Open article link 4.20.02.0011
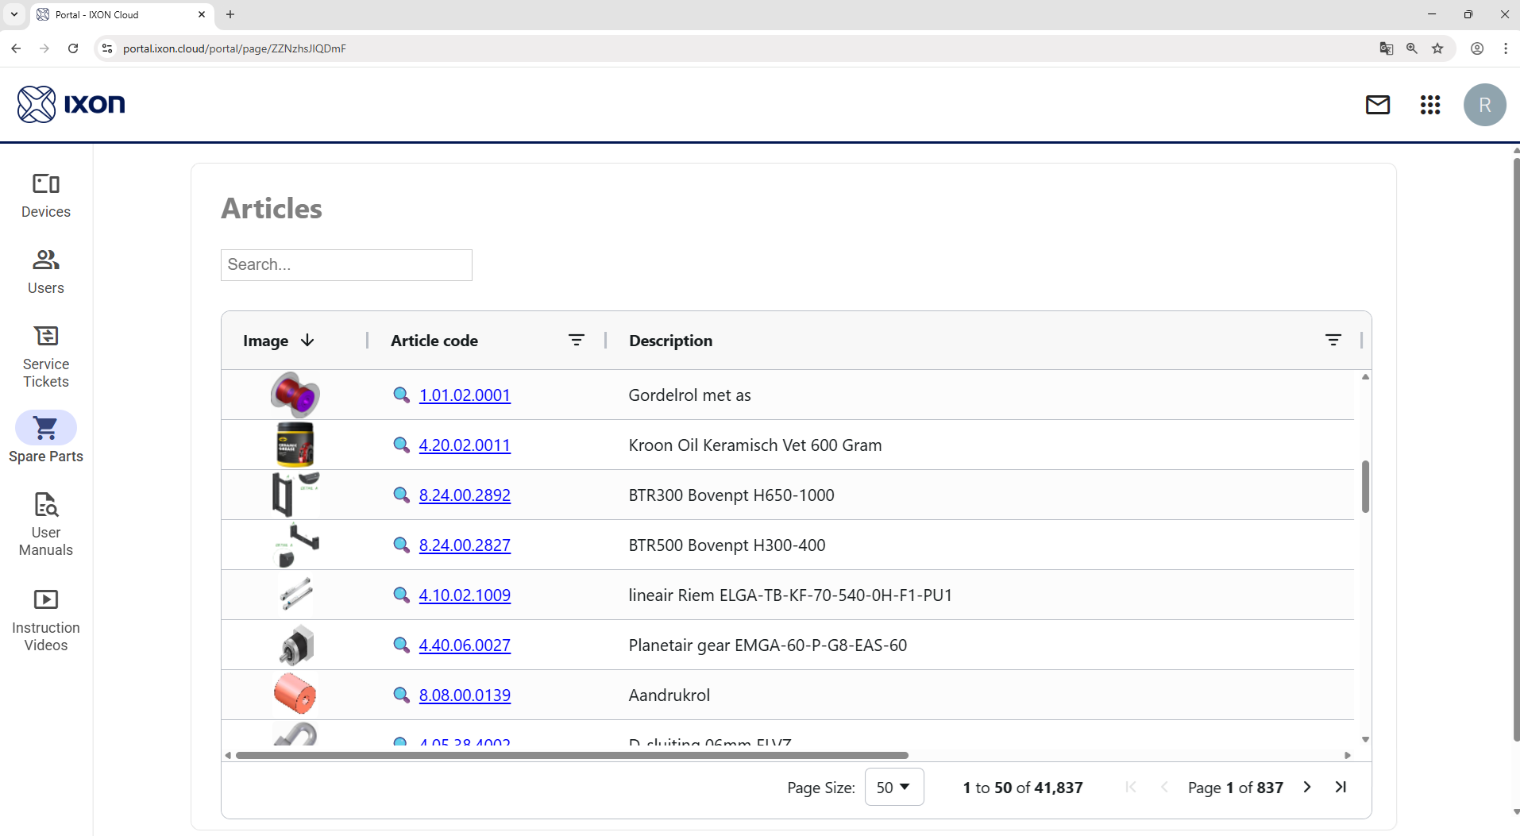1520x836 pixels. 465,445
